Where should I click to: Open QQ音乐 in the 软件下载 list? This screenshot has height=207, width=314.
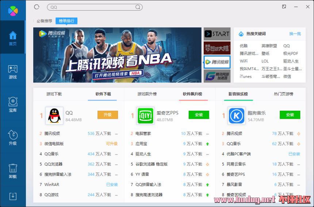pos(51,154)
